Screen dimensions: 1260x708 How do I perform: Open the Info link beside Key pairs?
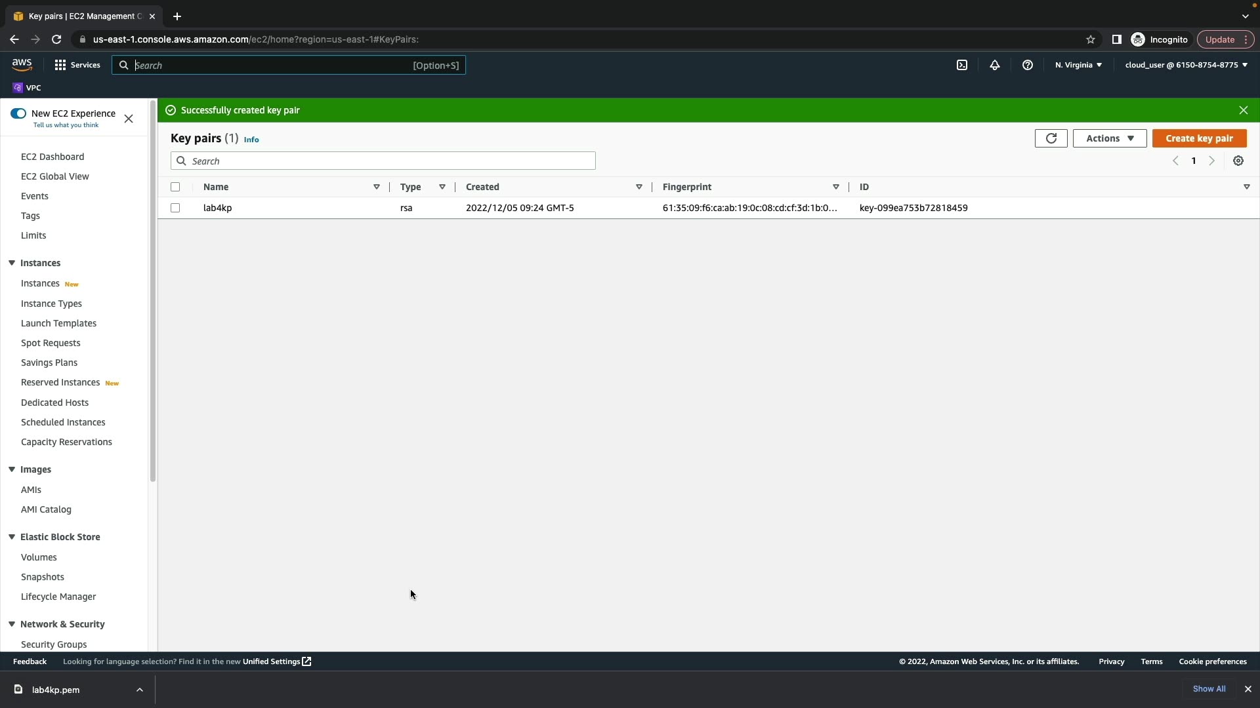[251, 140]
